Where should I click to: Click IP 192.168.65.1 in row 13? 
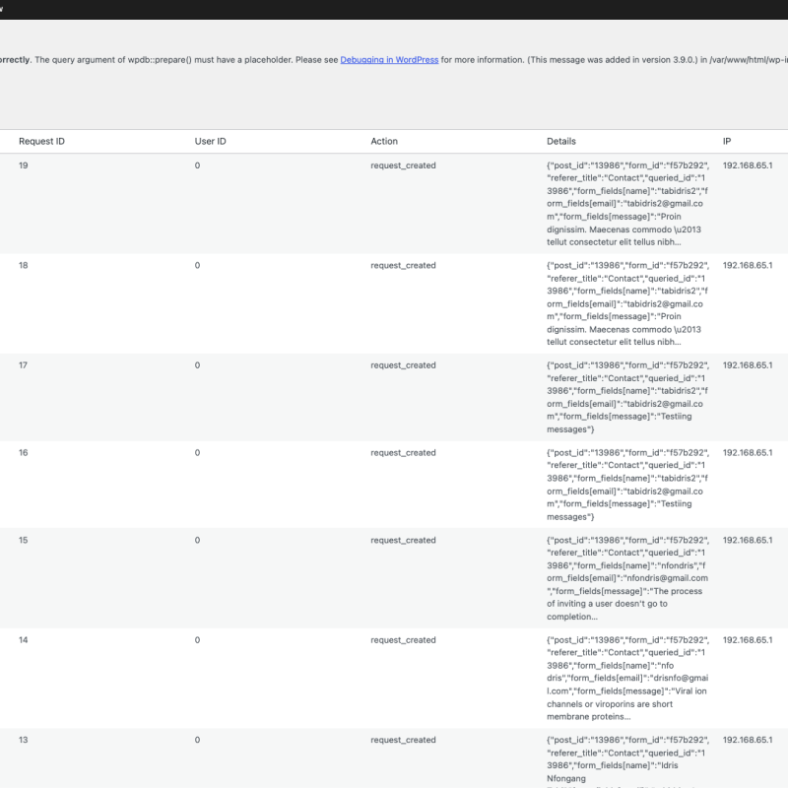pyautogui.click(x=748, y=741)
